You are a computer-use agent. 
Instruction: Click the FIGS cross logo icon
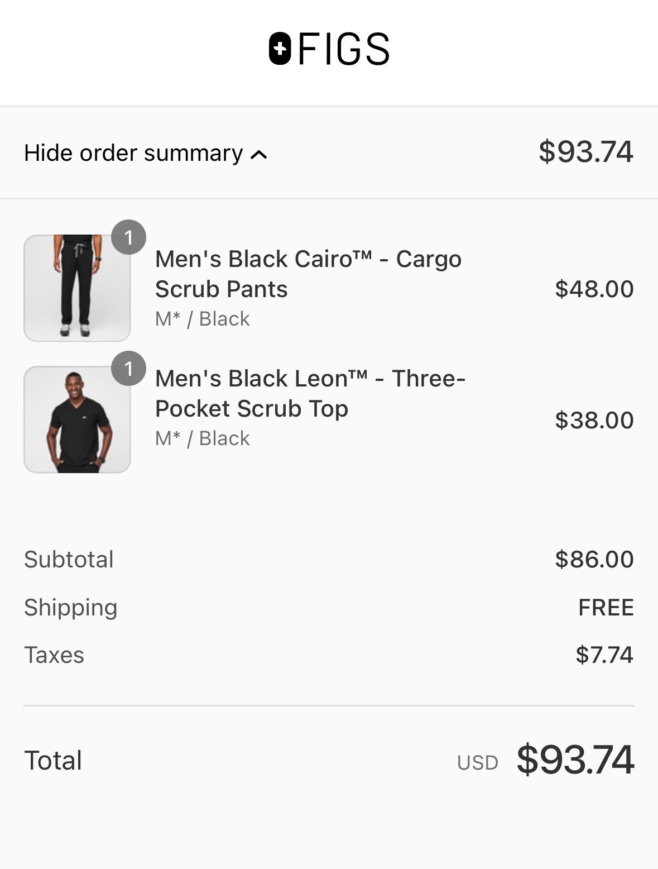tap(280, 49)
